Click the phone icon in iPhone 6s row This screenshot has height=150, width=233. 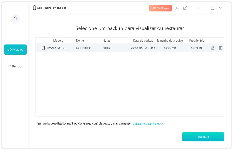coord(43,48)
